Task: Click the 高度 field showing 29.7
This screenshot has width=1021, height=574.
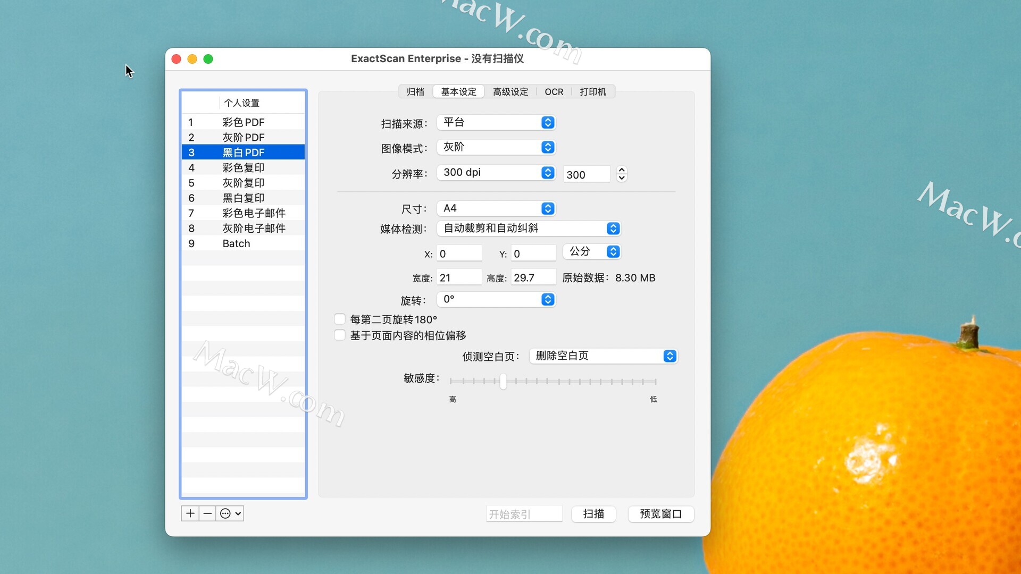Action: coord(533,277)
